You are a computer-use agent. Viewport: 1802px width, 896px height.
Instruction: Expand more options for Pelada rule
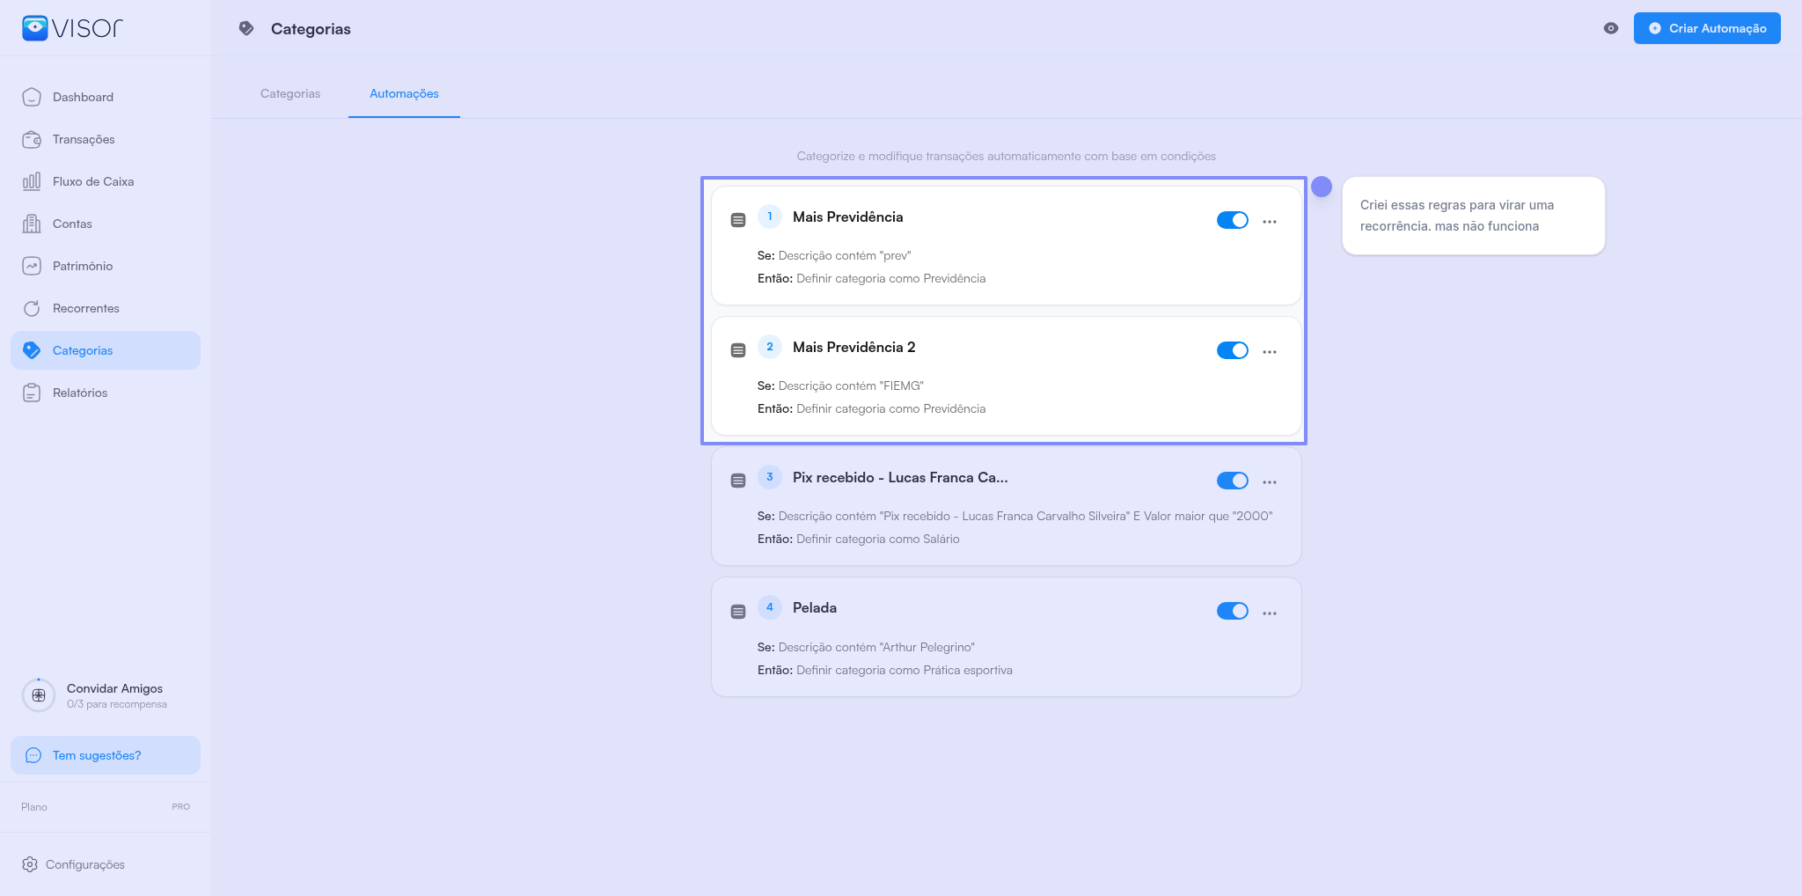point(1270,613)
